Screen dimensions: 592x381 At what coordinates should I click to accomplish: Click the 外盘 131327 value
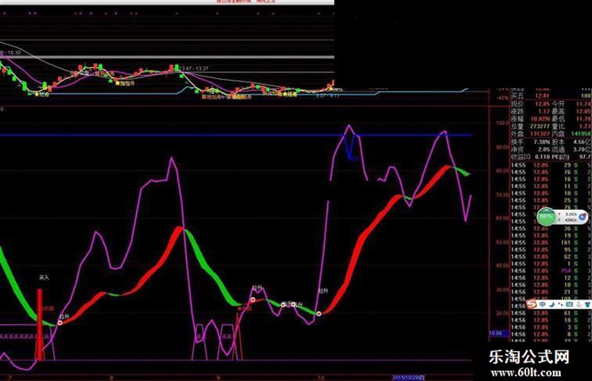[x=539, y=134]
